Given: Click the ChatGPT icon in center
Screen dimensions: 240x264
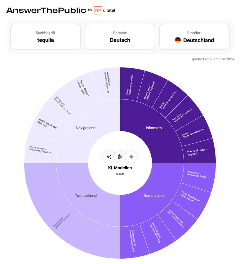Looking at the screenshot, I should (120, 157).
